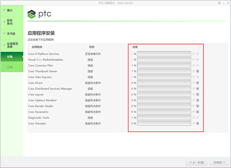Cancel Creo Render Studio installation

198,106
